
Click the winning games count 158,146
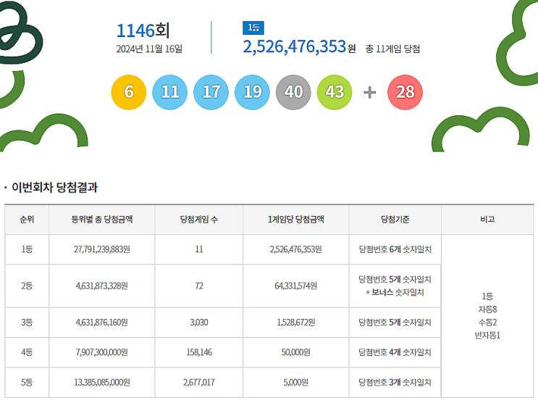coord(199,352)
